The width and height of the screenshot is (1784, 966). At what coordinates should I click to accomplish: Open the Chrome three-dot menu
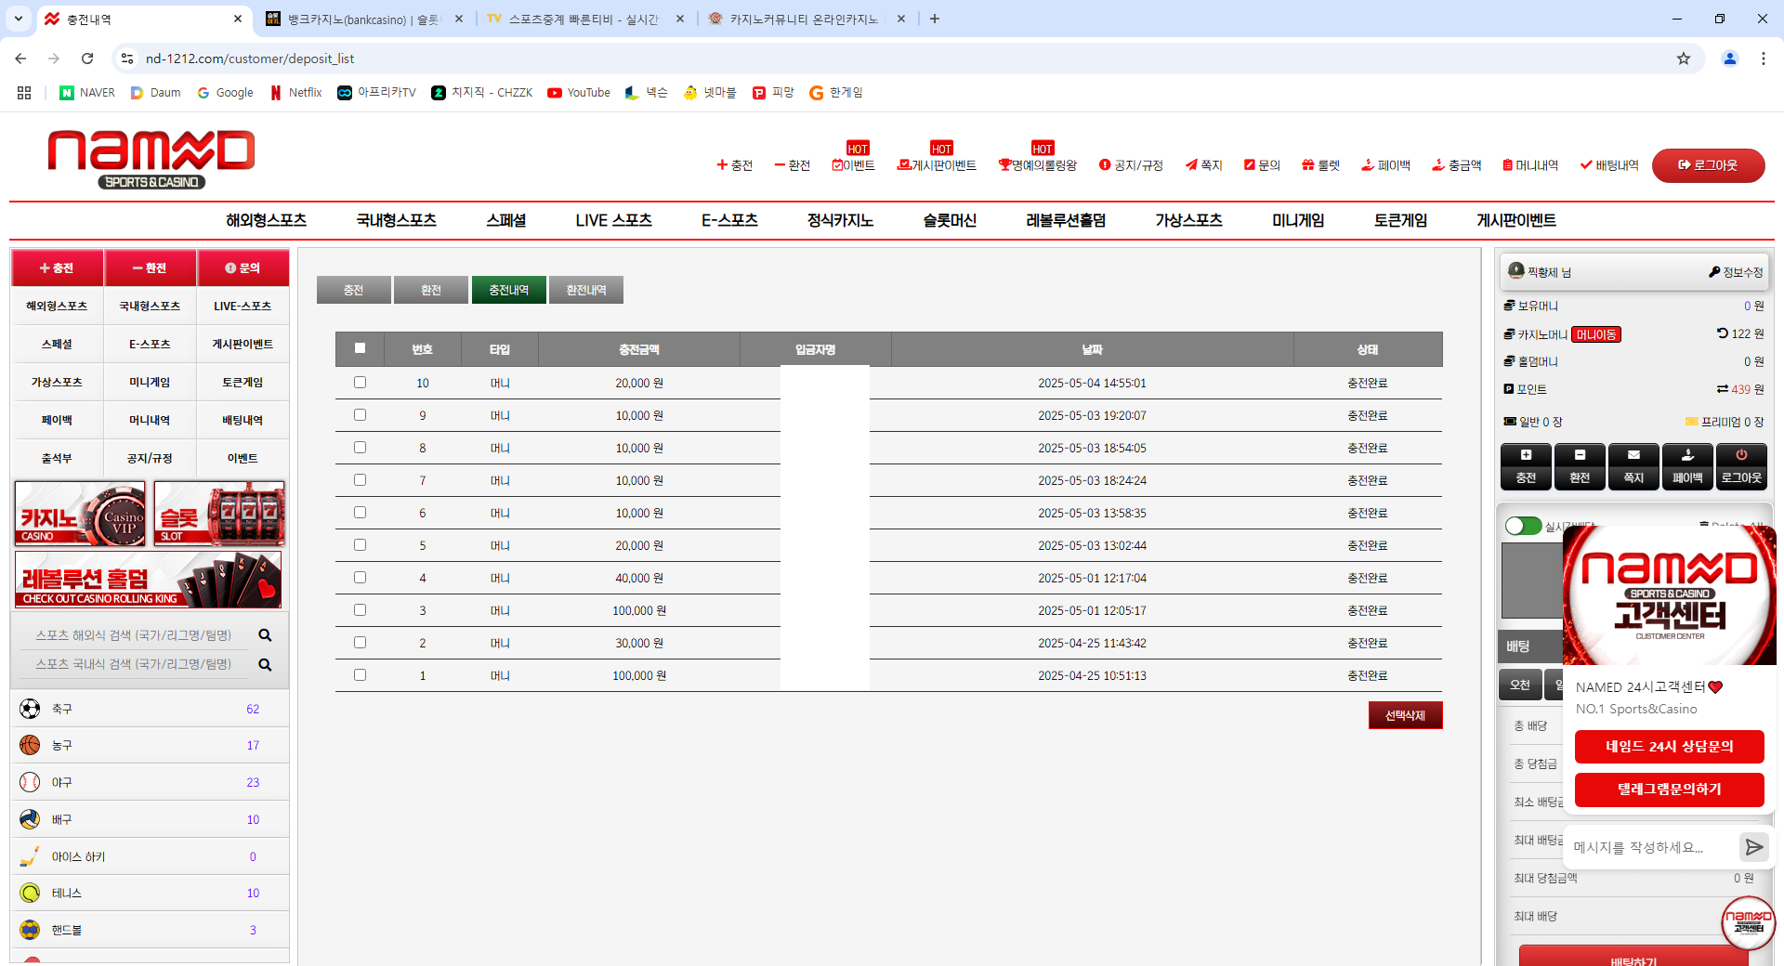pos(1763,59)
